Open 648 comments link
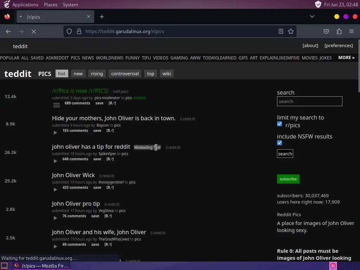The height and width of the screenshot is (270, 360). point(75,159)
